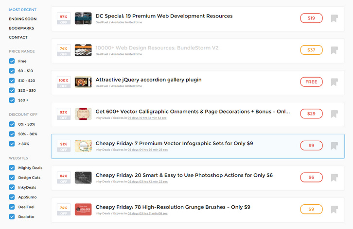Disable the > 80% discount filter
353x229 pixels.
[x=12, y=144]
